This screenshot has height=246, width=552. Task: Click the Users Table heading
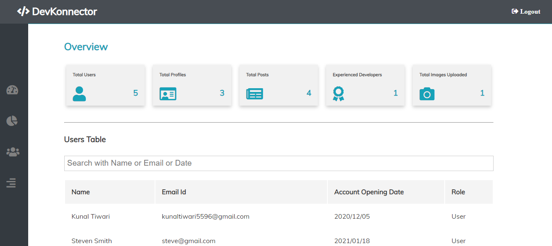(85, 140)
